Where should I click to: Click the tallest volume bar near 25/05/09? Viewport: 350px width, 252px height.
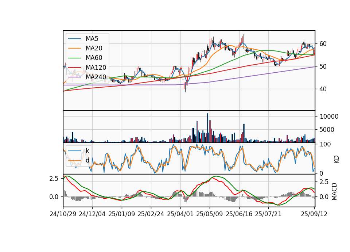[207, 128]
